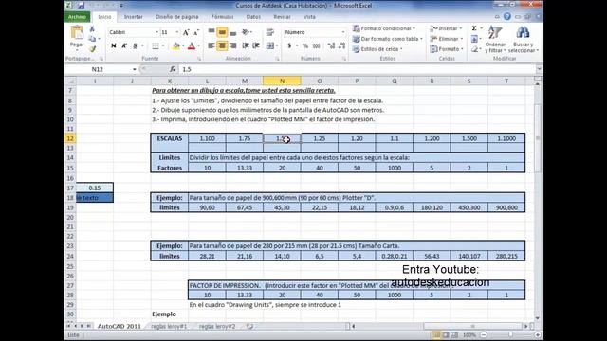Image resolution: width=607 pixels, height=341 pixels.
Task: Decrease font size with the small A icon
Action: click(x=196, y=32)
